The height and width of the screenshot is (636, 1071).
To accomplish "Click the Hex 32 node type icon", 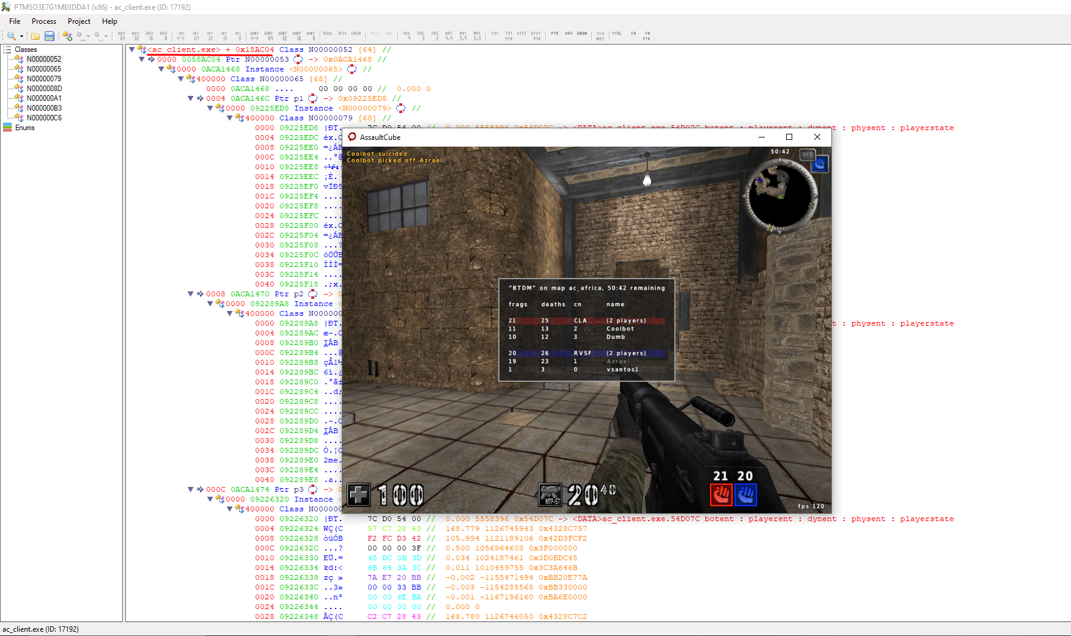I will click(x=135, y=36).
